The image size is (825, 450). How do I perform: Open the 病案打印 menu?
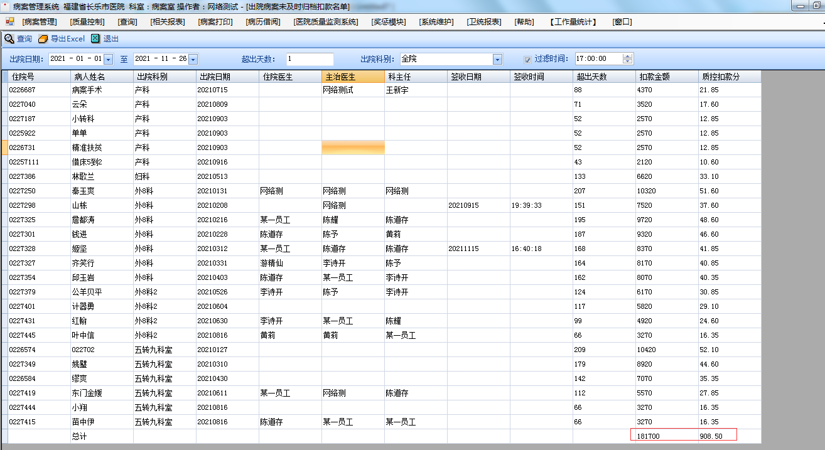[x=215, y=21]
